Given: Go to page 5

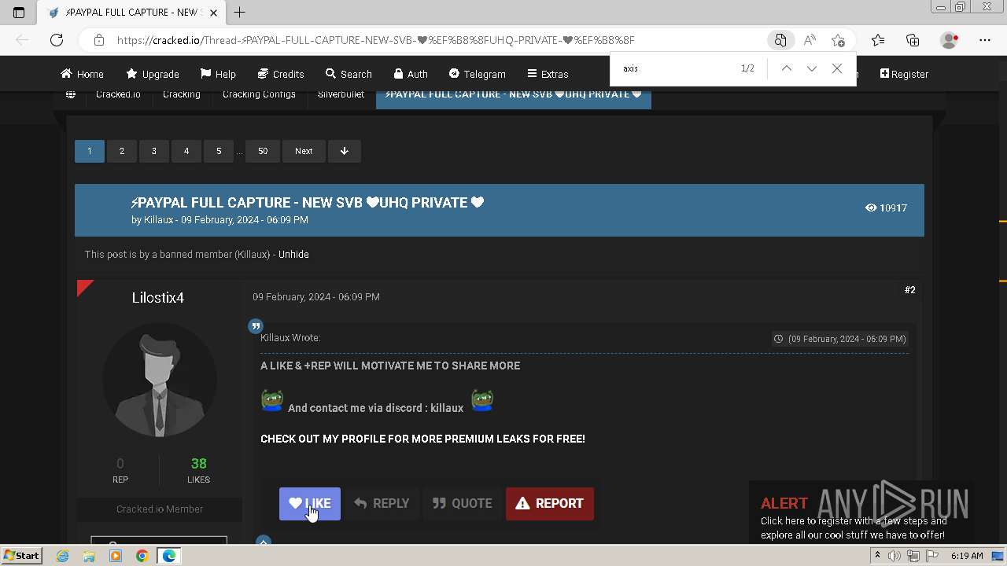Looking at the screenshot, I should pos(219,151).
